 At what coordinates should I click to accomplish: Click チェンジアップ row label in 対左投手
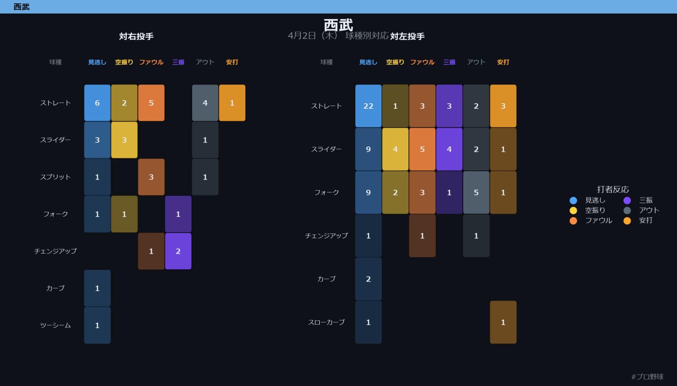[x=327, y=236]
